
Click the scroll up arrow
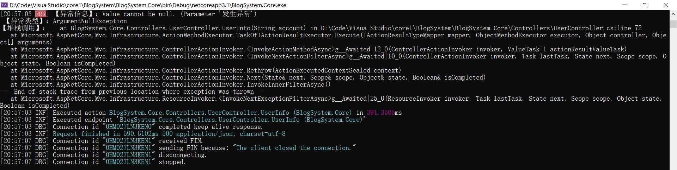pyautogui.click(x=673, y=14)
